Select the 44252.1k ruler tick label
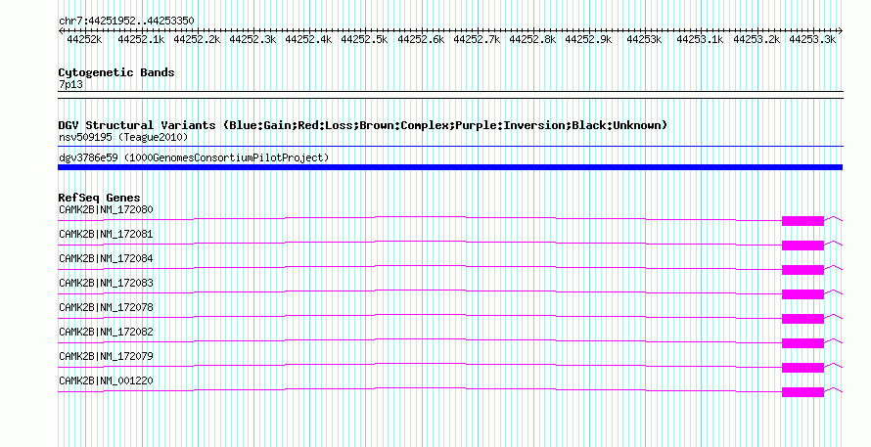The height and width of the screenshot is (447, 871). [x=141, y=39]
